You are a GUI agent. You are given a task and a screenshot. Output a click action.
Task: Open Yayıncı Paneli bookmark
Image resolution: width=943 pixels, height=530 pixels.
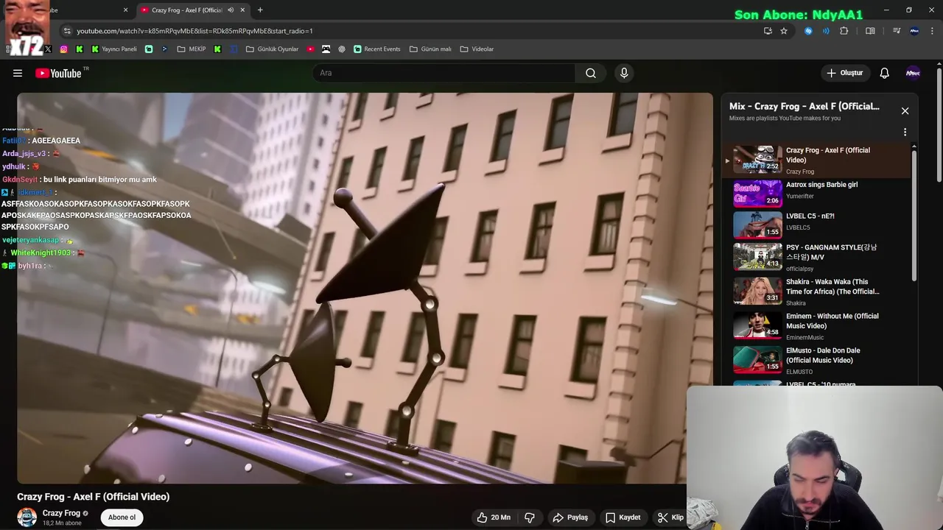pos(114,49)
